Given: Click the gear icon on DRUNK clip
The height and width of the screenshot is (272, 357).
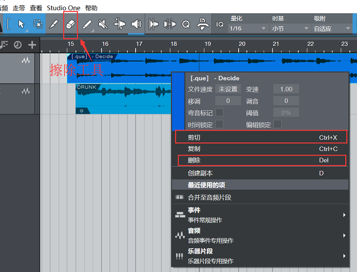Looking at the screenshot, I should pyautogui.click(x=82, y=111).
